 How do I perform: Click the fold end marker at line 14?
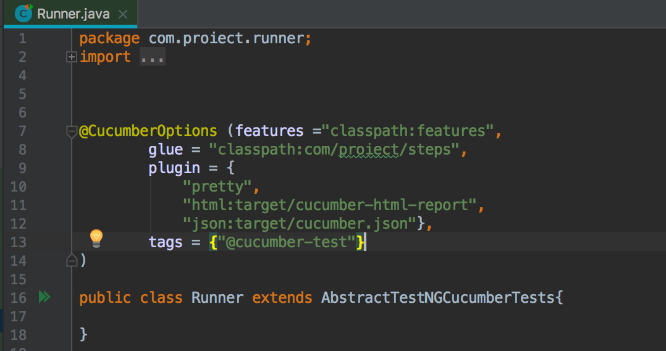(x=71, y=261)
